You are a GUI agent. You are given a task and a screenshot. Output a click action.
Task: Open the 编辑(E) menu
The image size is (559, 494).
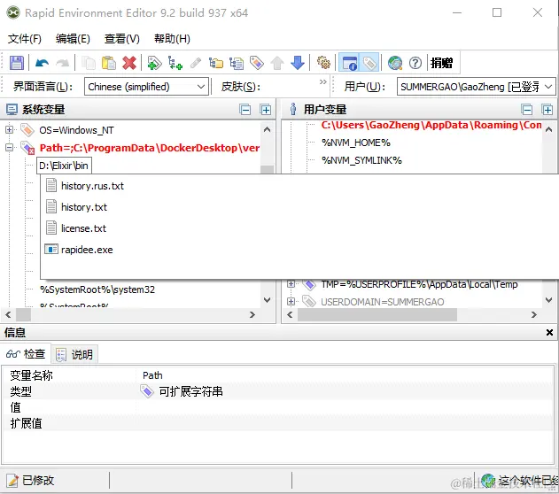(x=73, y=38)
